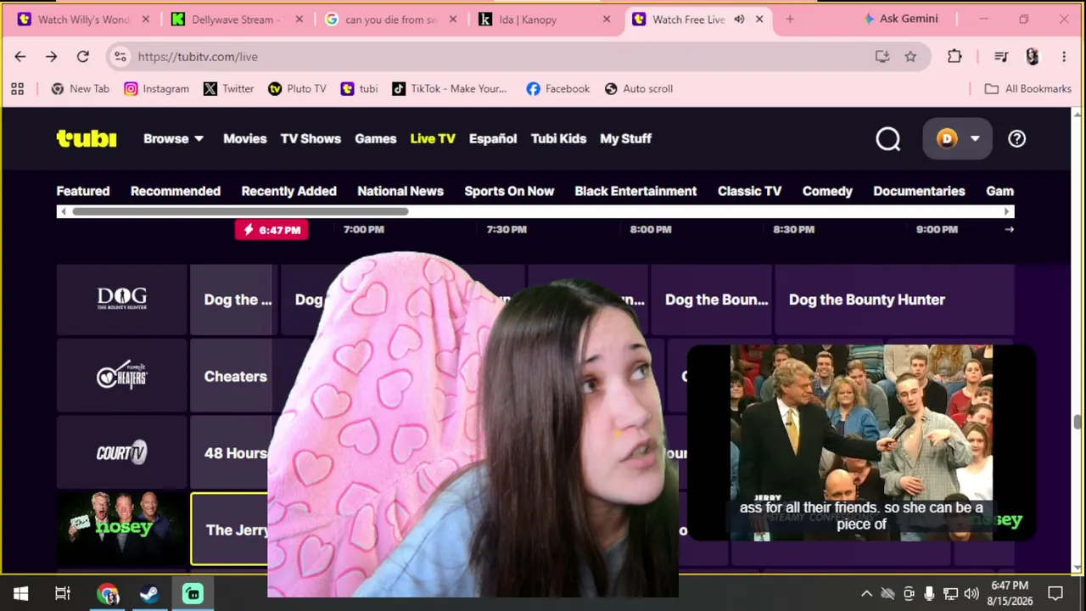Reload the Tubi live page
This screenshot has height=611, width=1086.
pyautogui.click(x=83, y=57)
